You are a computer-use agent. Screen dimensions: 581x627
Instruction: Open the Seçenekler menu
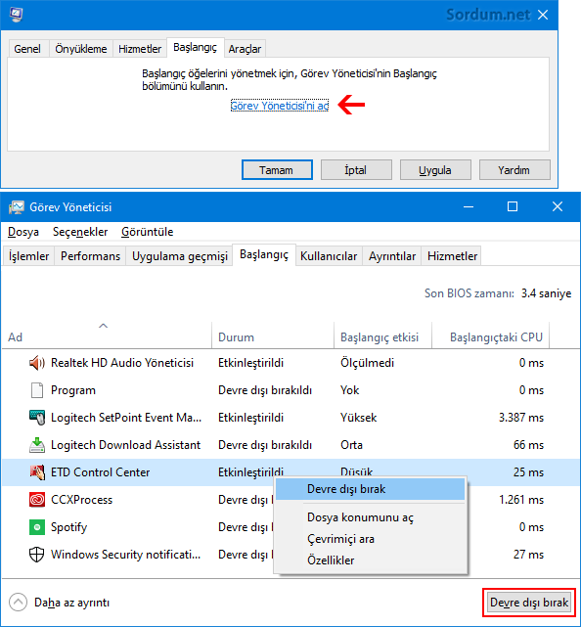pos(80,232)
